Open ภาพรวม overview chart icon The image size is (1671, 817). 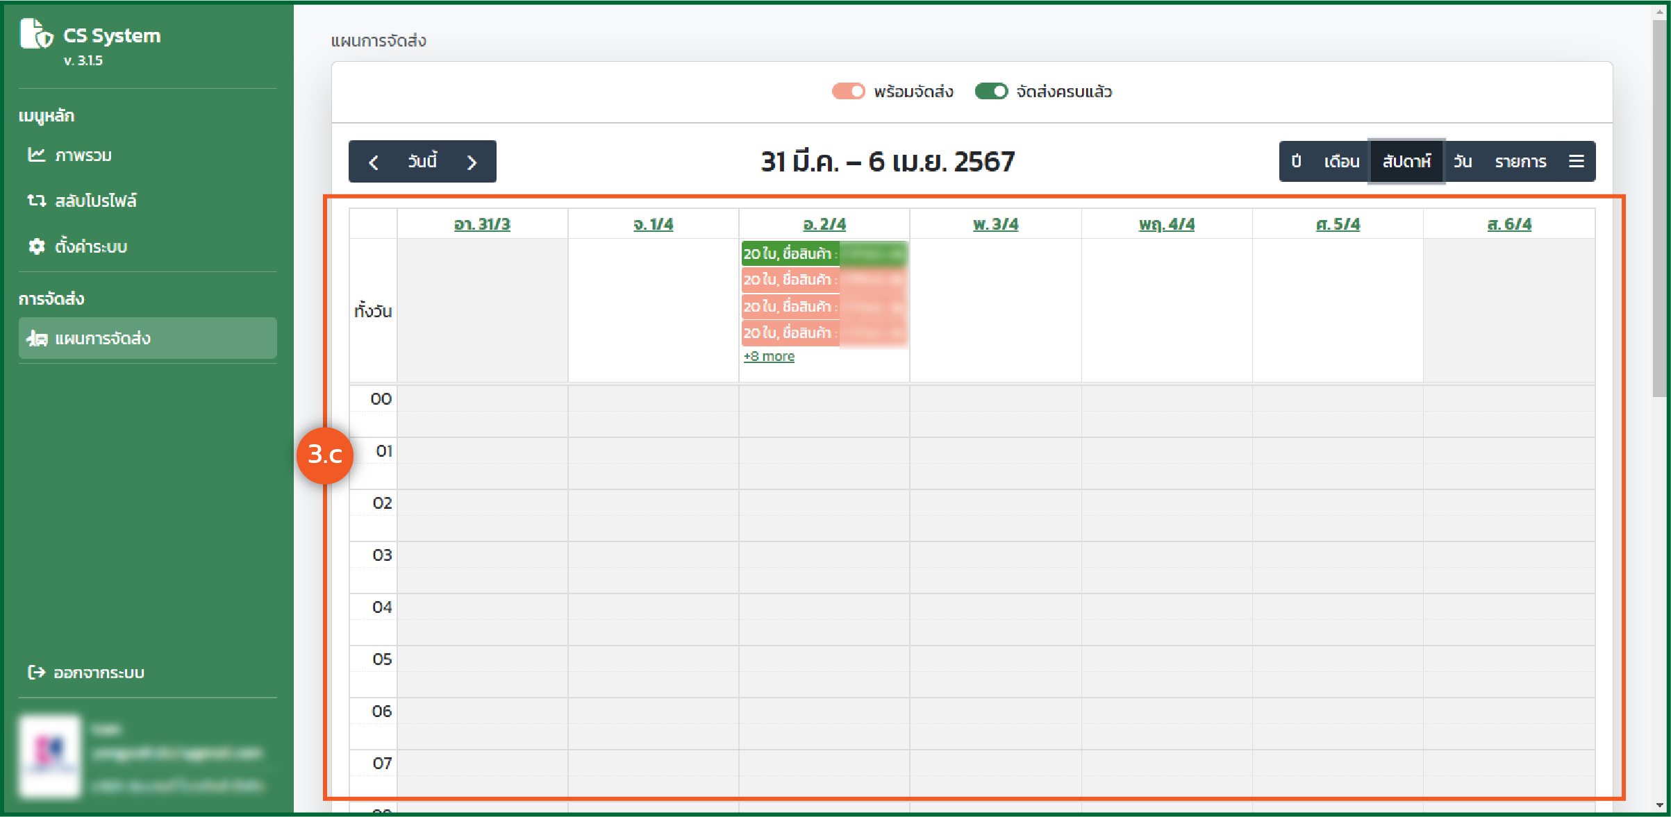[36, 155]
